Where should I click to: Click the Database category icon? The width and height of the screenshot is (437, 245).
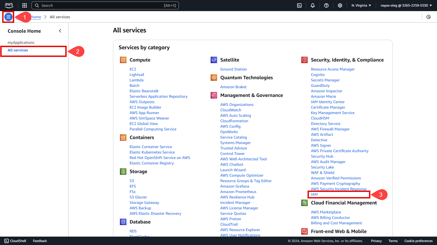[x=123, y=222]
